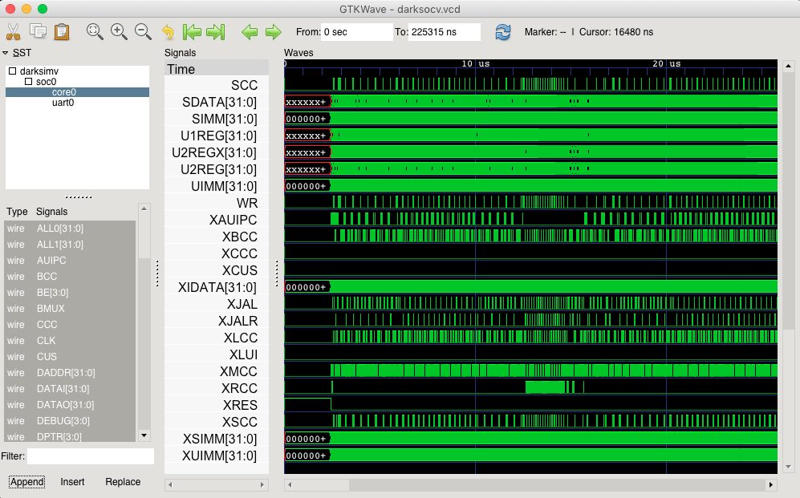Select the Cut Traces scissors tool
Viewport: 800px width, 498px height.
coord(13,32)
